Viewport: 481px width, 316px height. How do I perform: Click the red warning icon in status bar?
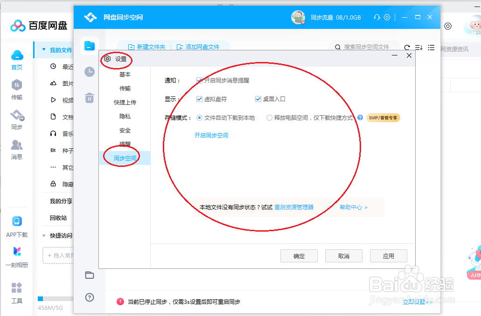tap(120, 302)
